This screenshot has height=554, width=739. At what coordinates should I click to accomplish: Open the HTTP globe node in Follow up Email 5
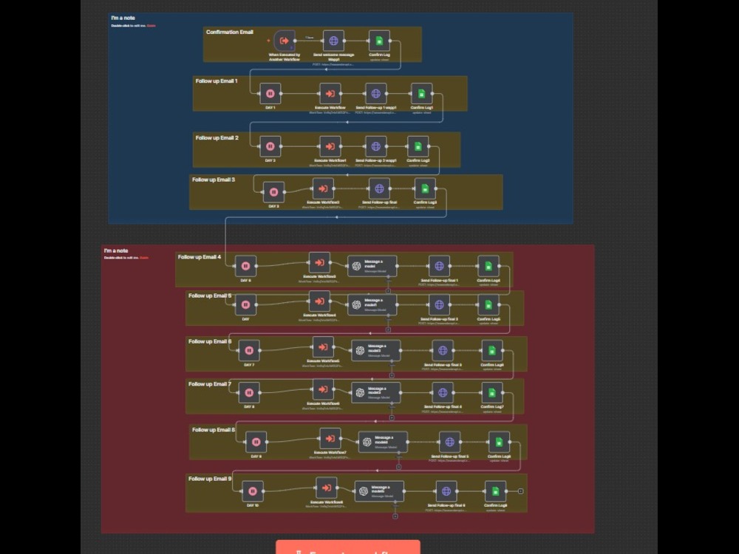pos(439,305)
